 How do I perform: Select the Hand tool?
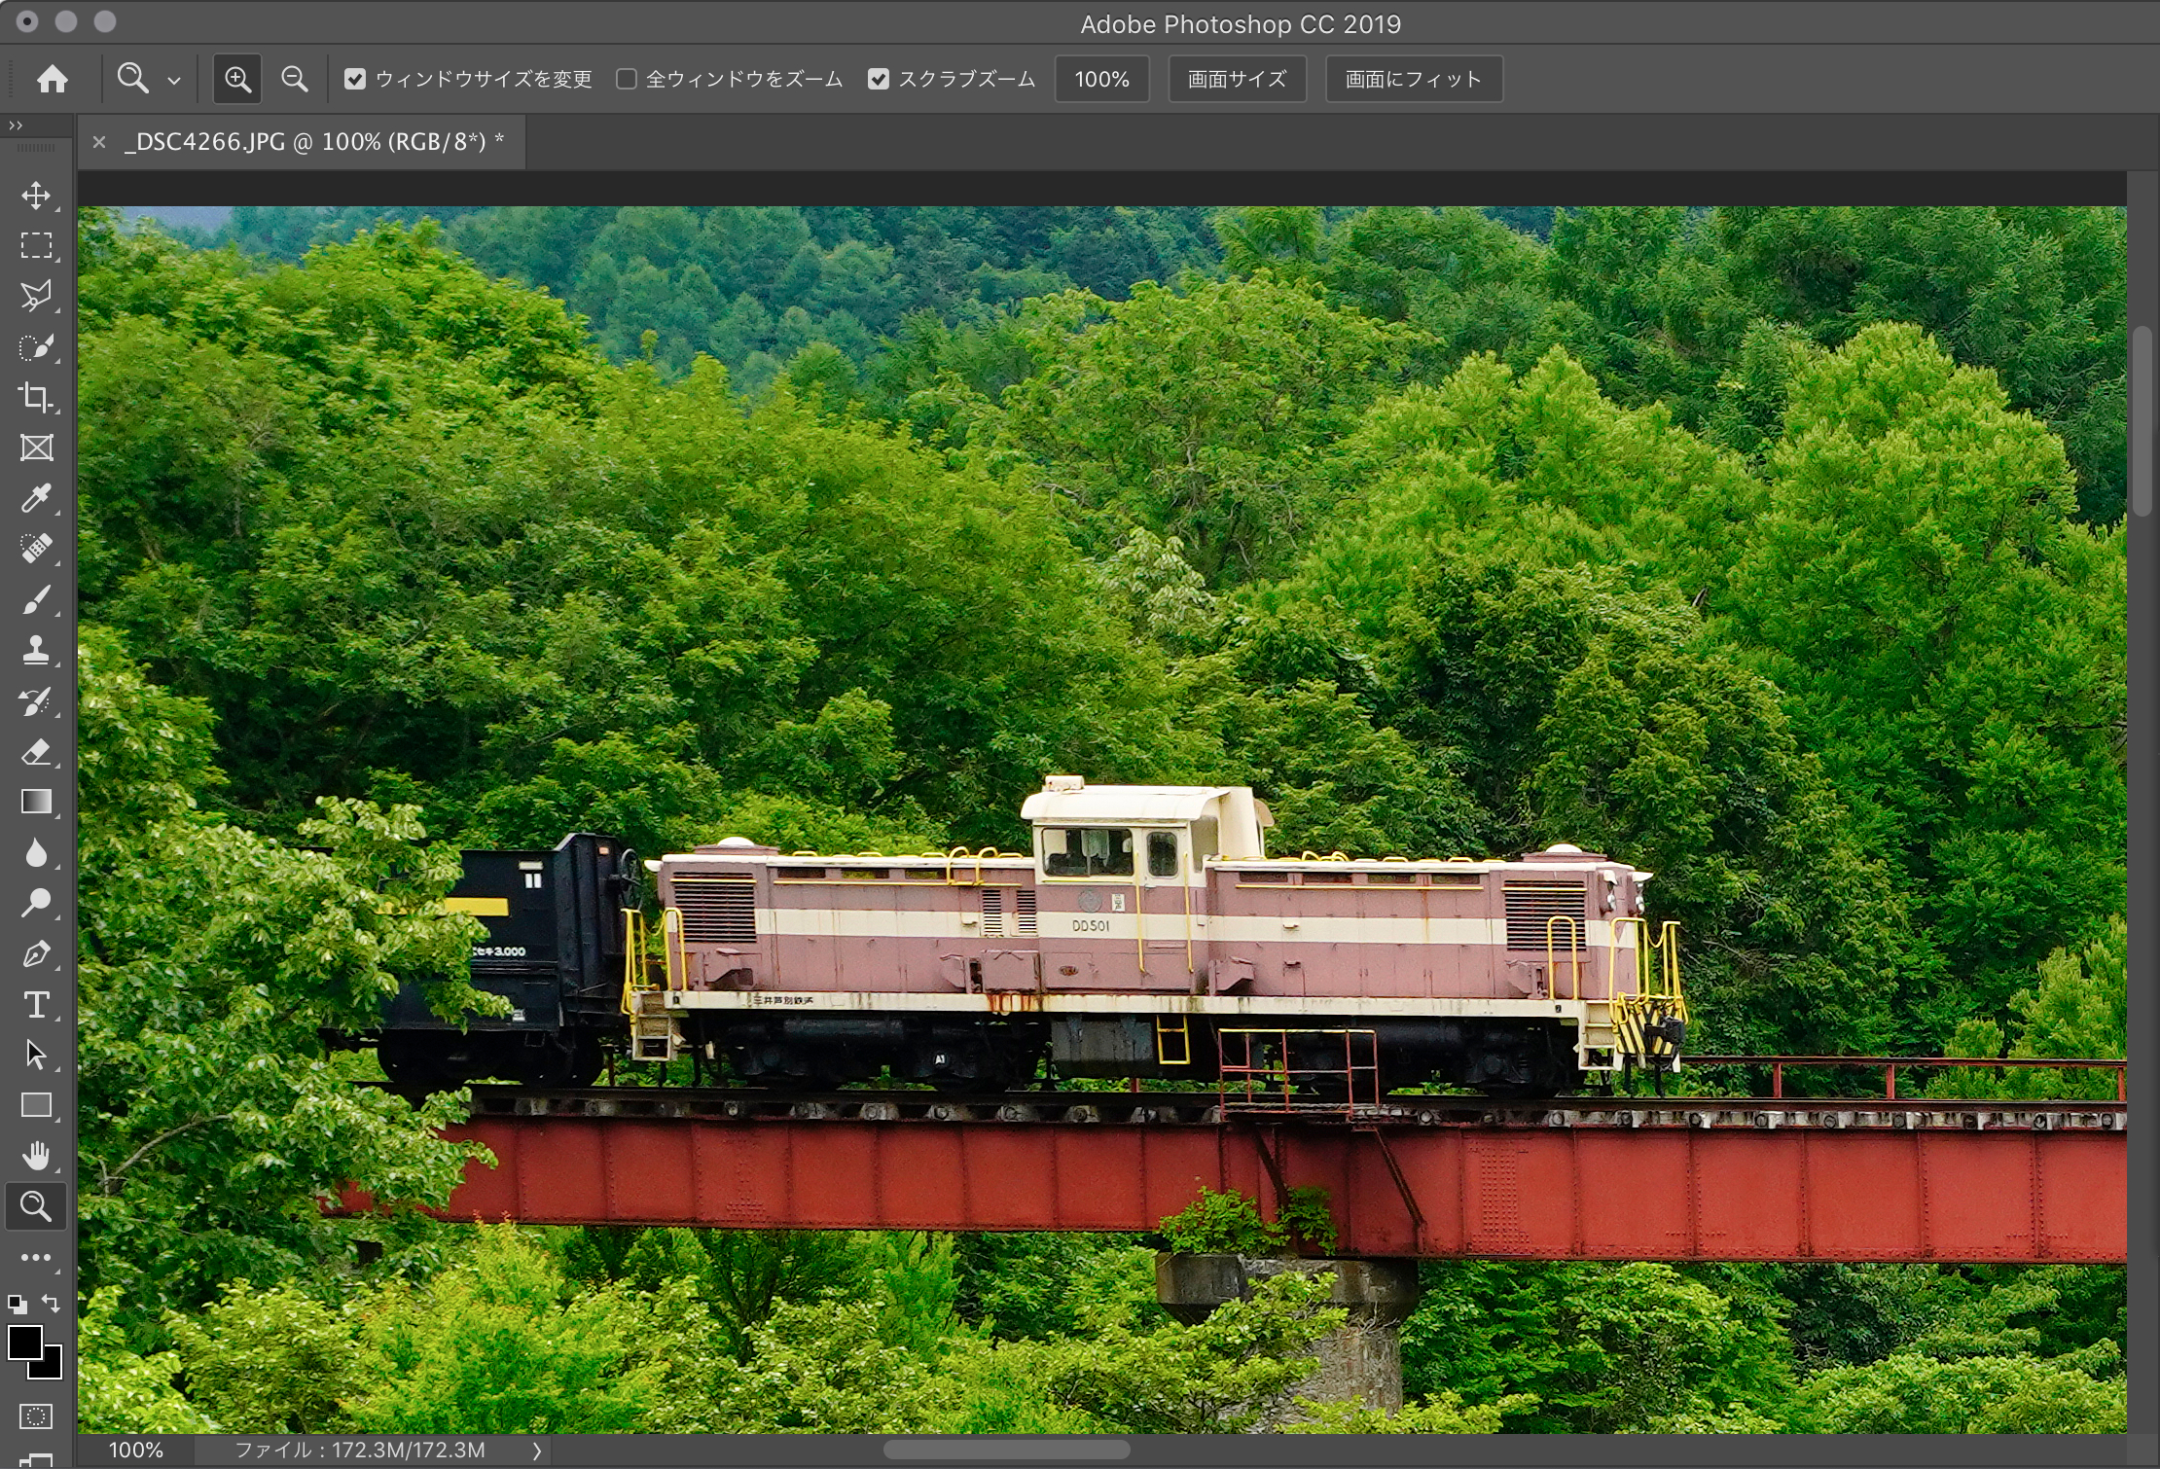36,1156
